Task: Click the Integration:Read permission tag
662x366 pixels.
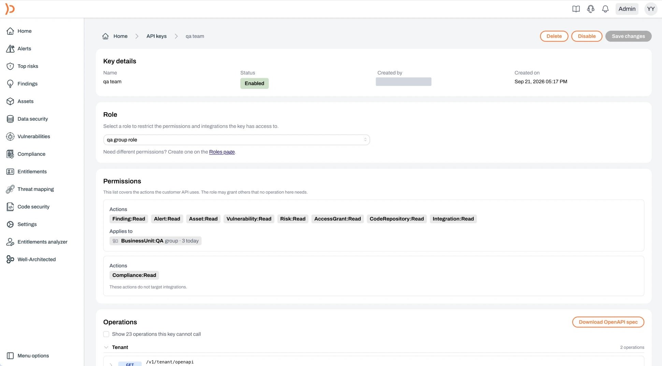Action: coord(453,219)
